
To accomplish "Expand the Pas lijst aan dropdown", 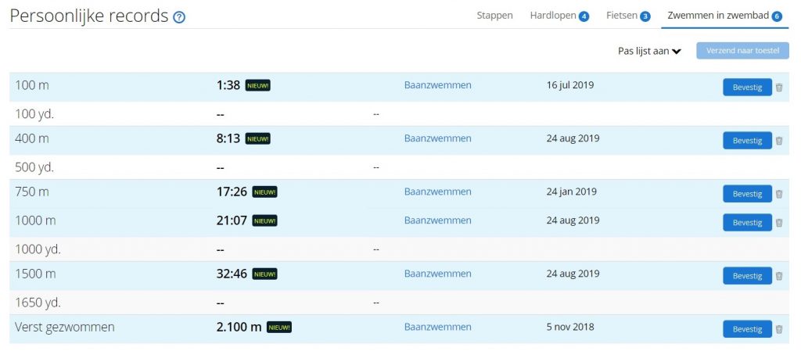I will coord(650,51).
